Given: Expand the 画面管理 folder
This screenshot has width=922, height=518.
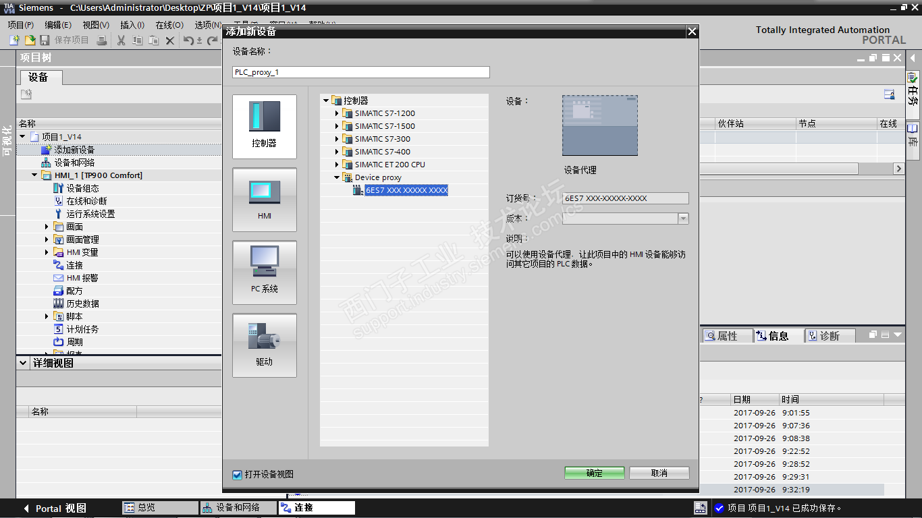Looking at the screenshot, I should click(x=47, y=239).
